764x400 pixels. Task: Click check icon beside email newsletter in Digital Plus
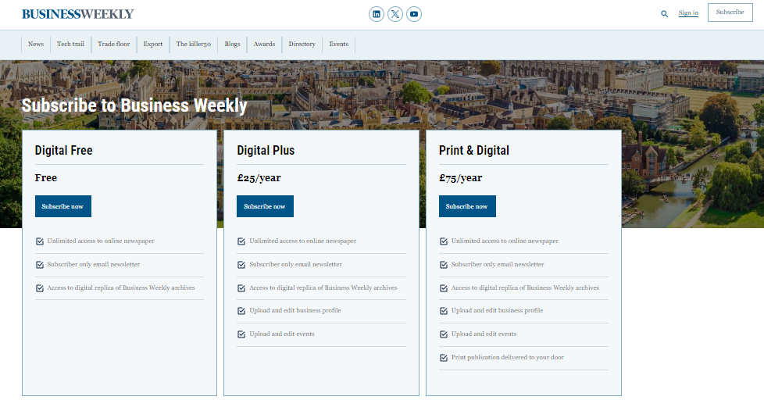click(x=241, y=265)
